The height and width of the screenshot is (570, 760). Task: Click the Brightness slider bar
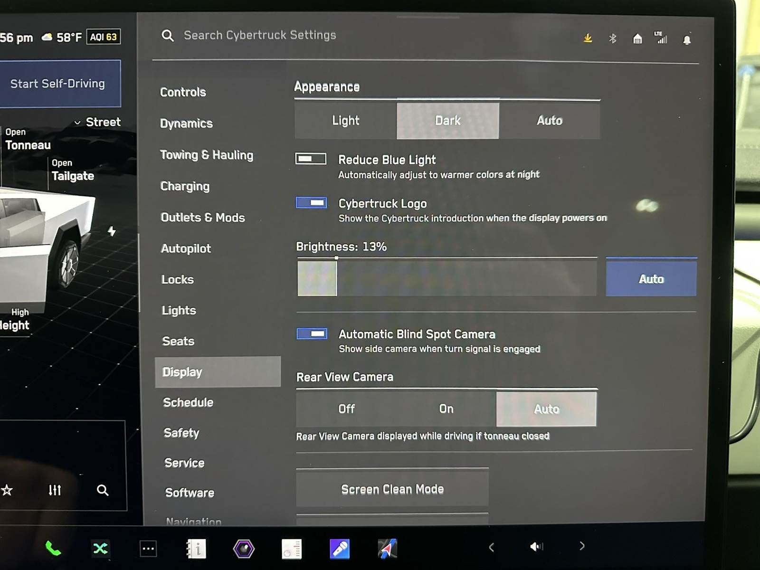(446, 278)
